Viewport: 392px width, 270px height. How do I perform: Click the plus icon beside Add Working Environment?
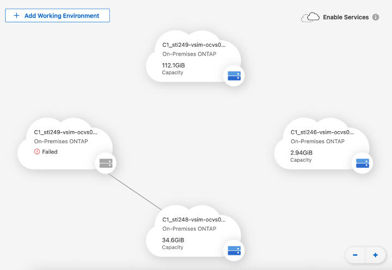point(16,16)
